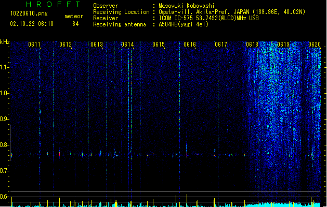
Task: Click the timestamp 02.10.22 06:10
Action: tap(32, 24)
